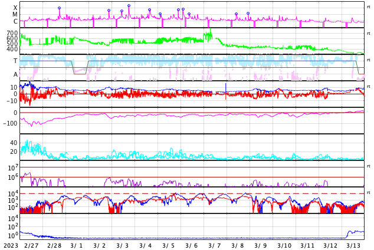Click the 3/ 6 date label
Image resolution: width=374 pixels, height=250 pixels.
(x=192, y=246)
